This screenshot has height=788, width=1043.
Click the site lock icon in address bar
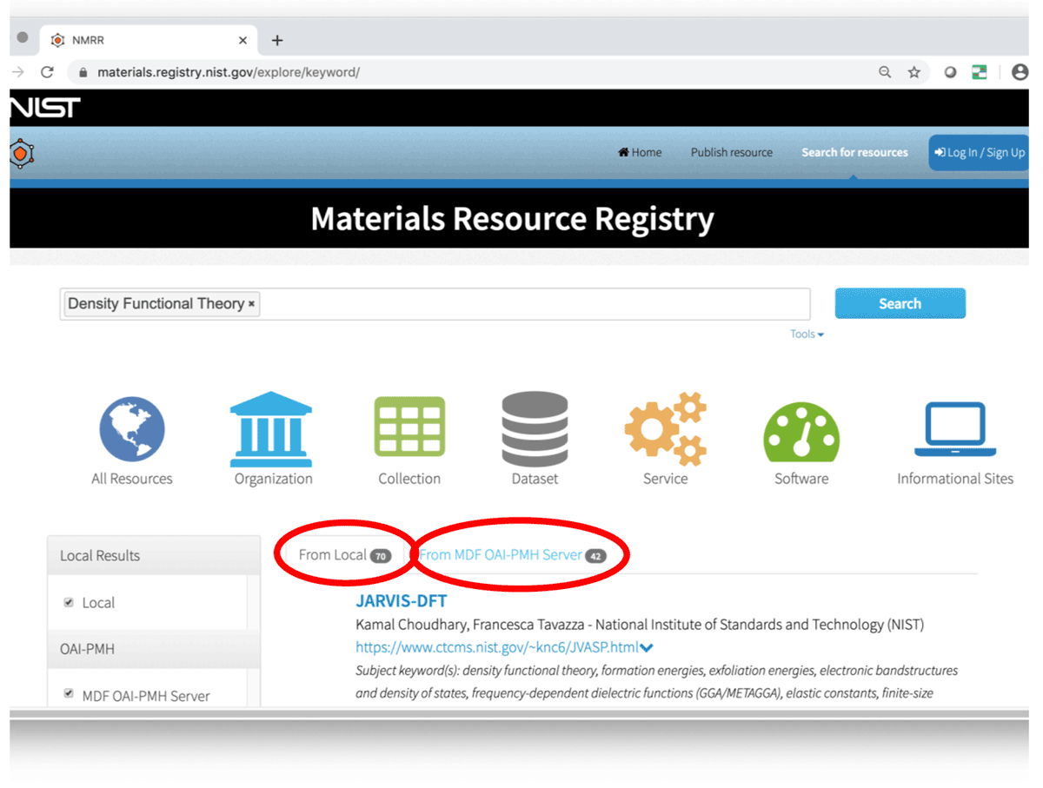tap(83, 72)
